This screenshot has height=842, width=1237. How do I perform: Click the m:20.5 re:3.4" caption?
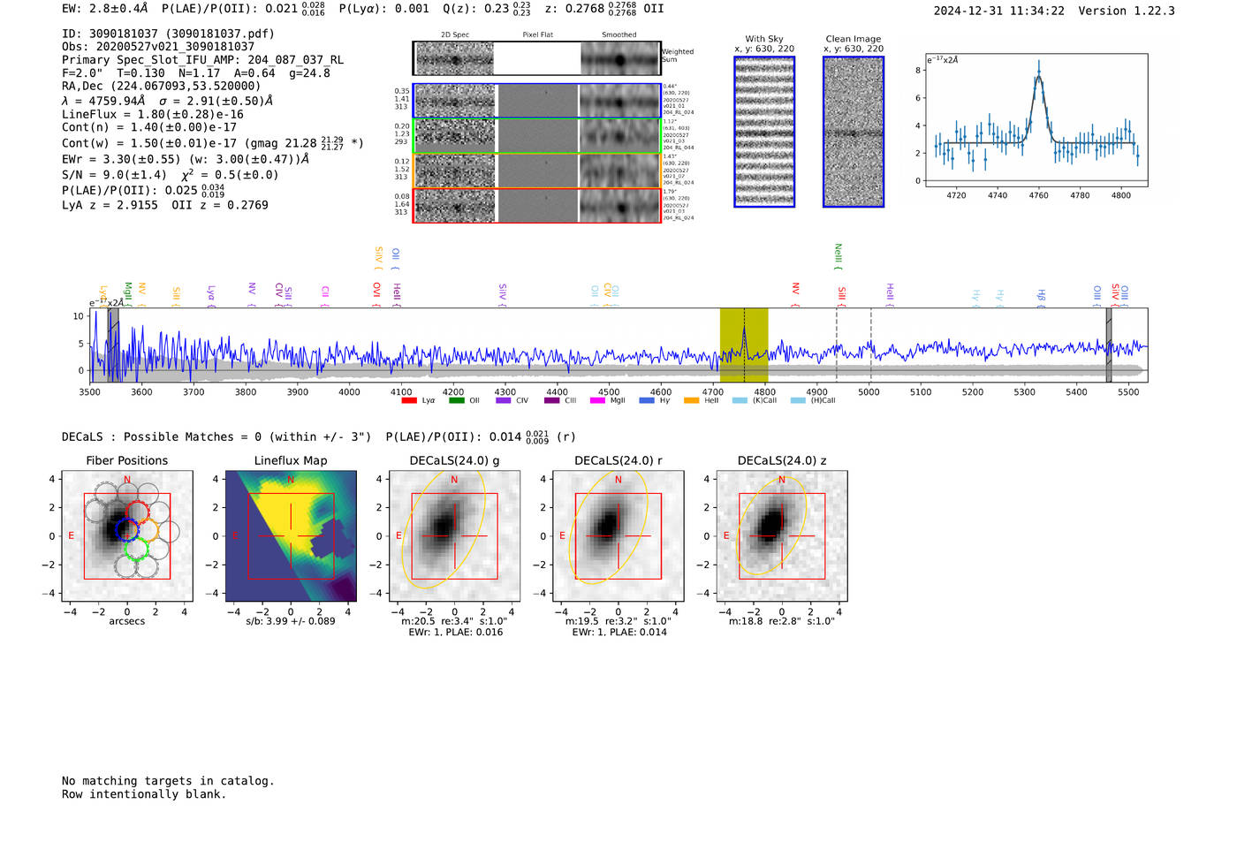click(454, 621)
